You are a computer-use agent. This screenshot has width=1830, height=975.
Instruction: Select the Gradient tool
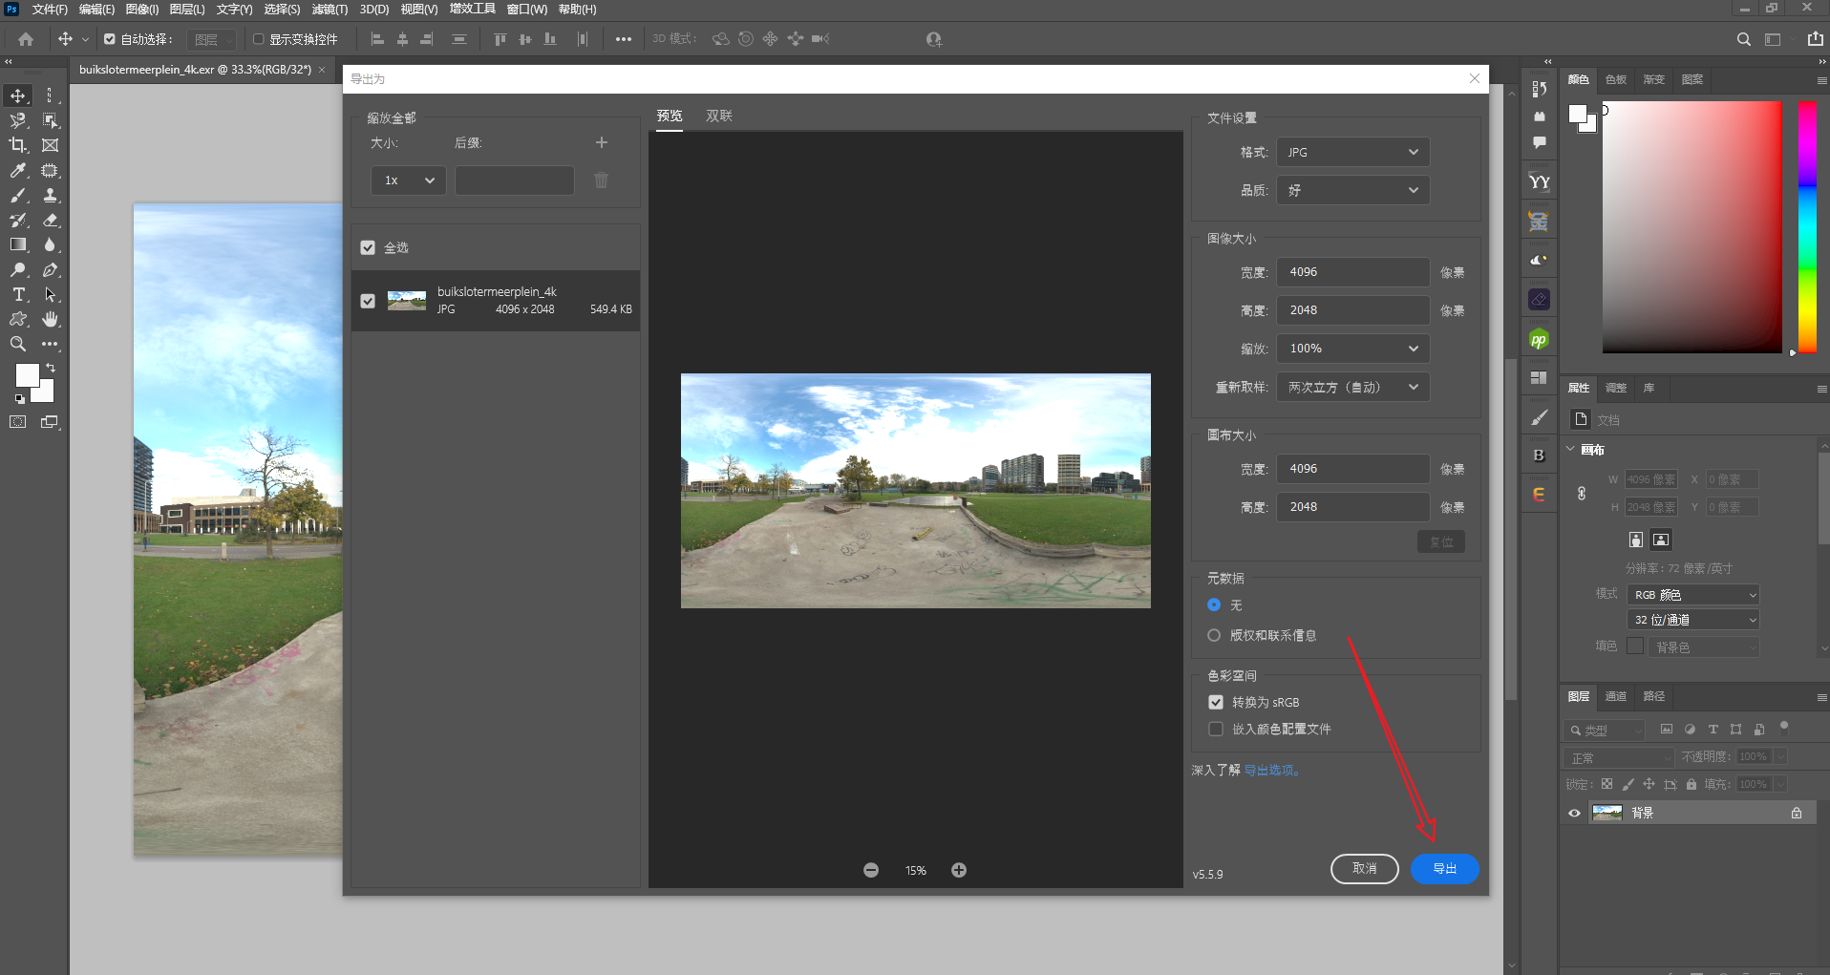click(x=18, y=244)
